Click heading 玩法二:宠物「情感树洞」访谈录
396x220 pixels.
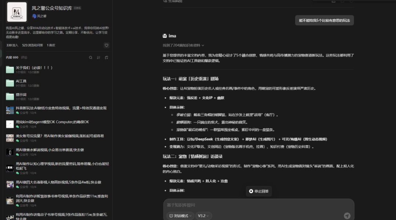tap(193, 157)
